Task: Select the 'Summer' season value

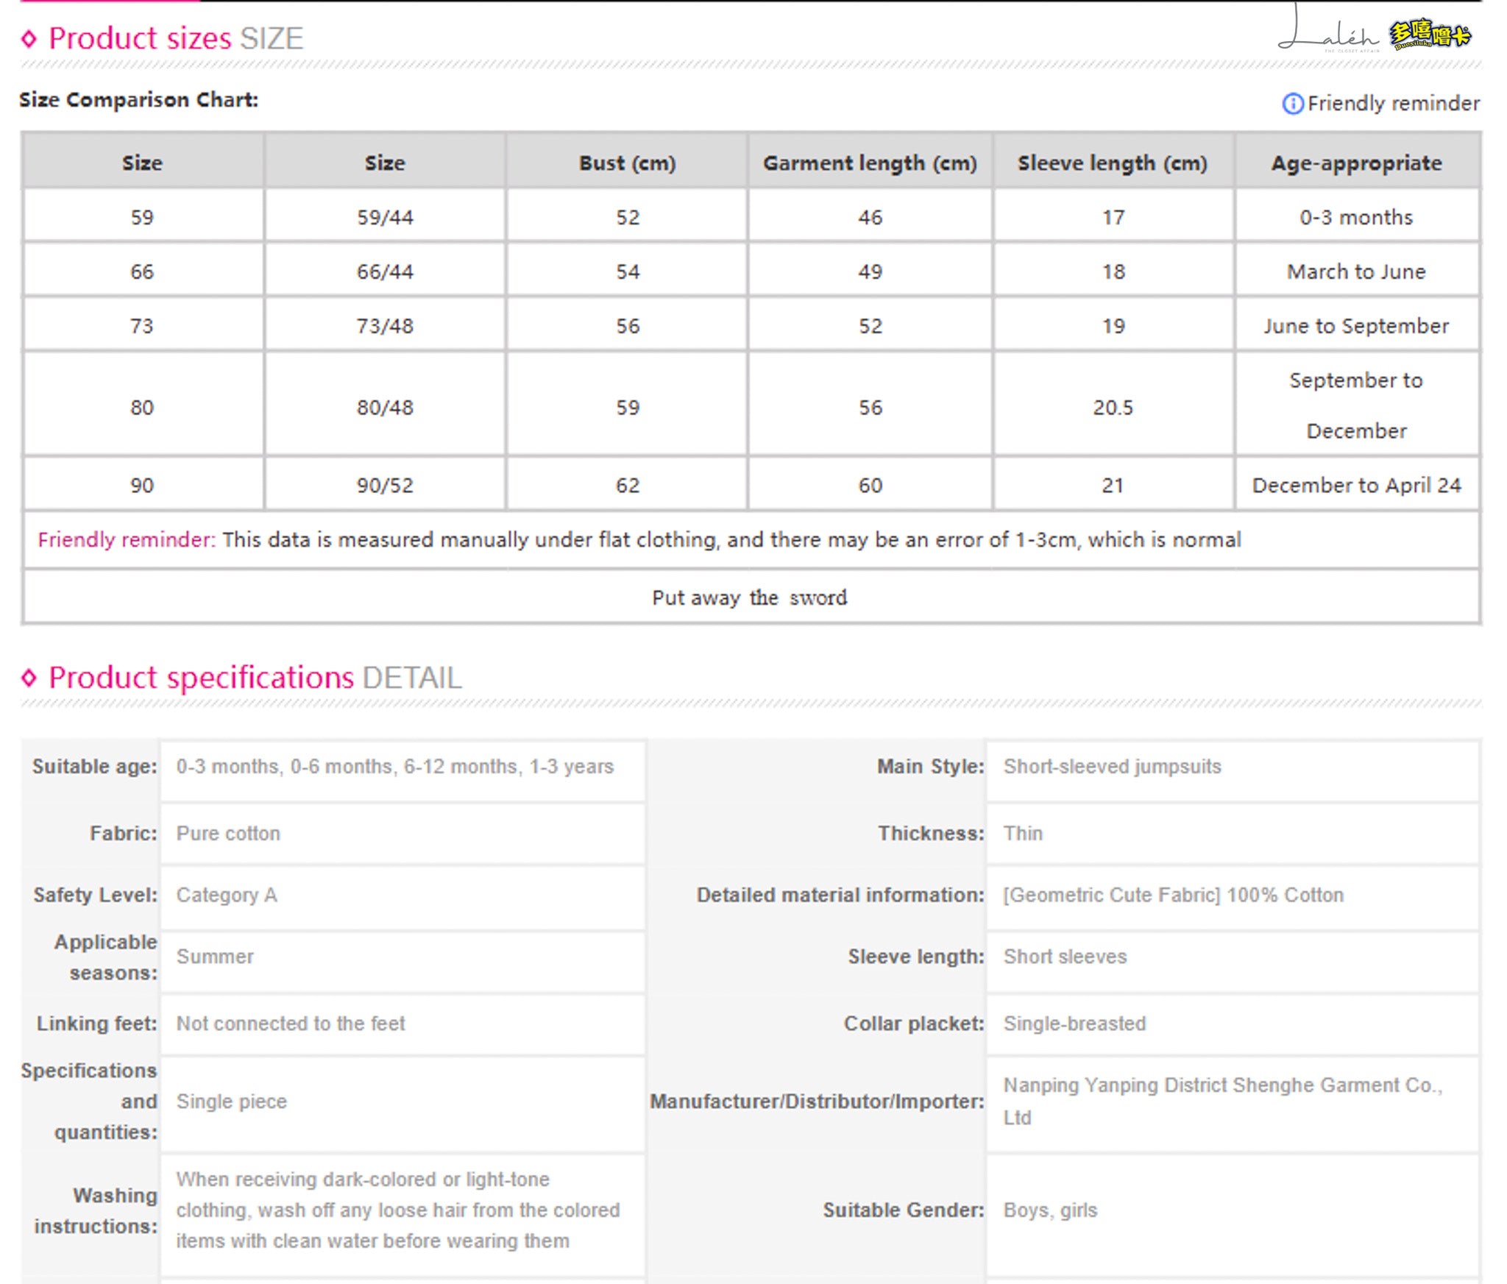Action: (215, 957)
